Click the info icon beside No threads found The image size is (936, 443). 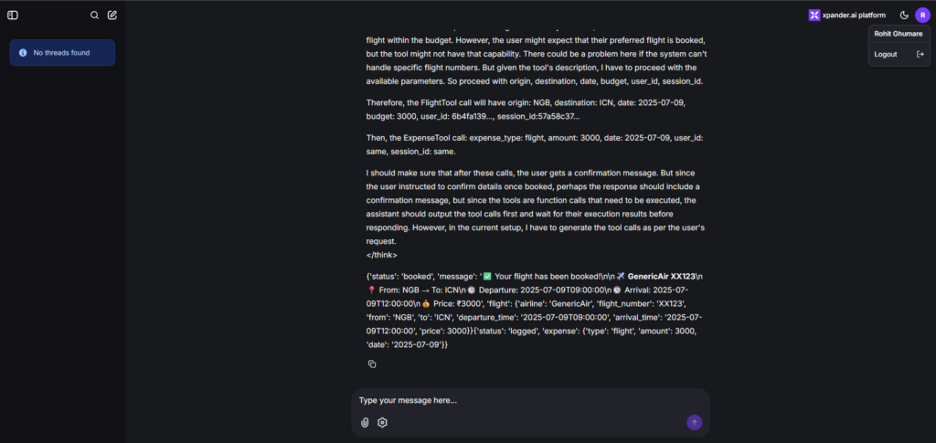click(23, 52)
